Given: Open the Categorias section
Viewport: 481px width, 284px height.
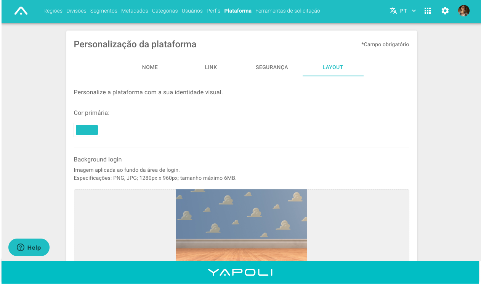Looking at the screenshot, I should (x=165, y=11).
